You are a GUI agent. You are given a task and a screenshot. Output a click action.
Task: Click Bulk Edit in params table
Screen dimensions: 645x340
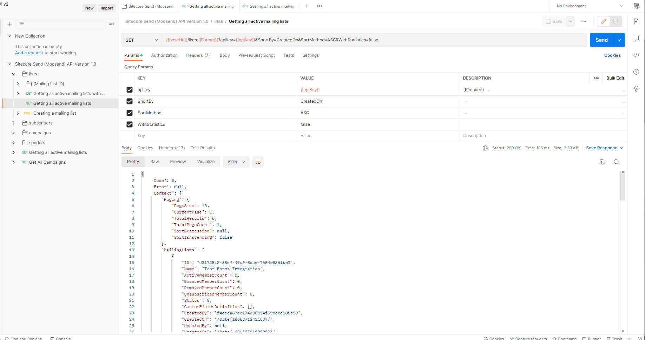click(615, 78)
